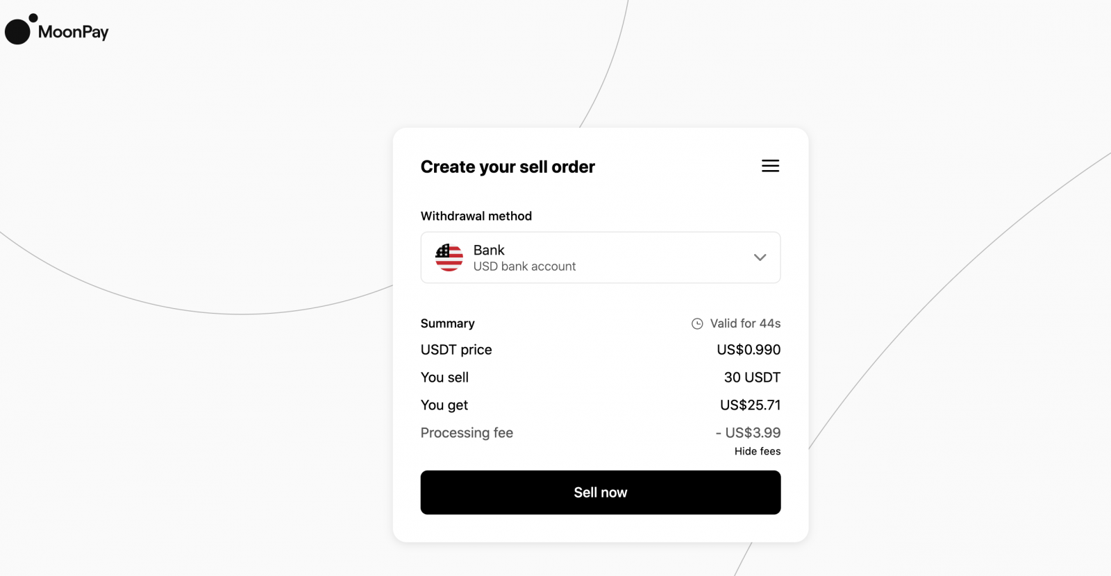Open the Bank USD bank account dropdown
The width and height of the screenshot is (1111, 576).
click(600, 257)
